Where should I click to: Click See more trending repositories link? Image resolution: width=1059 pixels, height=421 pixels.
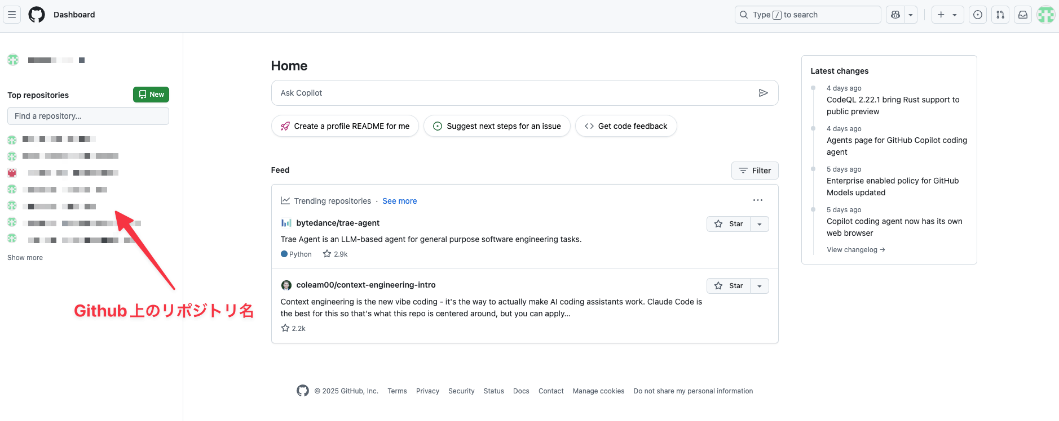tap(400, 201)
